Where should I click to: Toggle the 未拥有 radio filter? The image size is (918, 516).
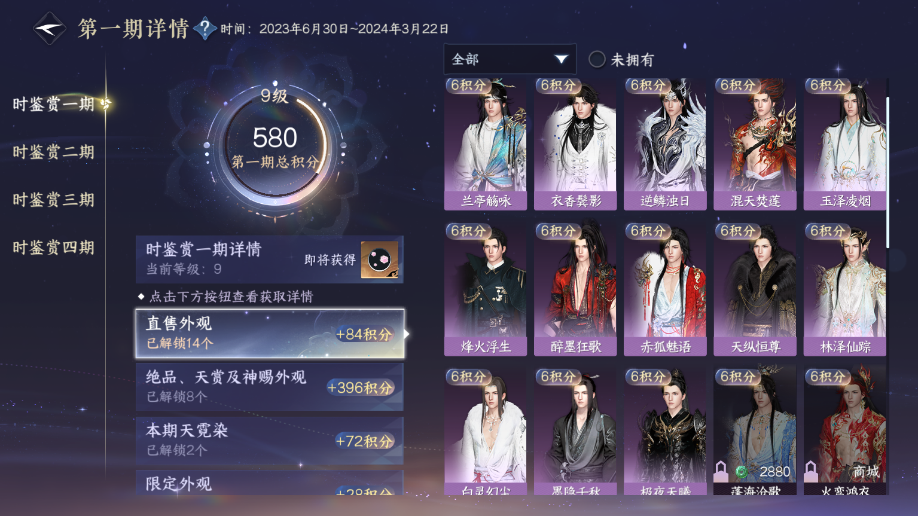[597, 59]
